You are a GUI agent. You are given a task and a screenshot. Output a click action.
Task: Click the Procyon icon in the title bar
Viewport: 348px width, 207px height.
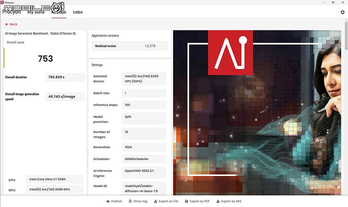[2, 2]
